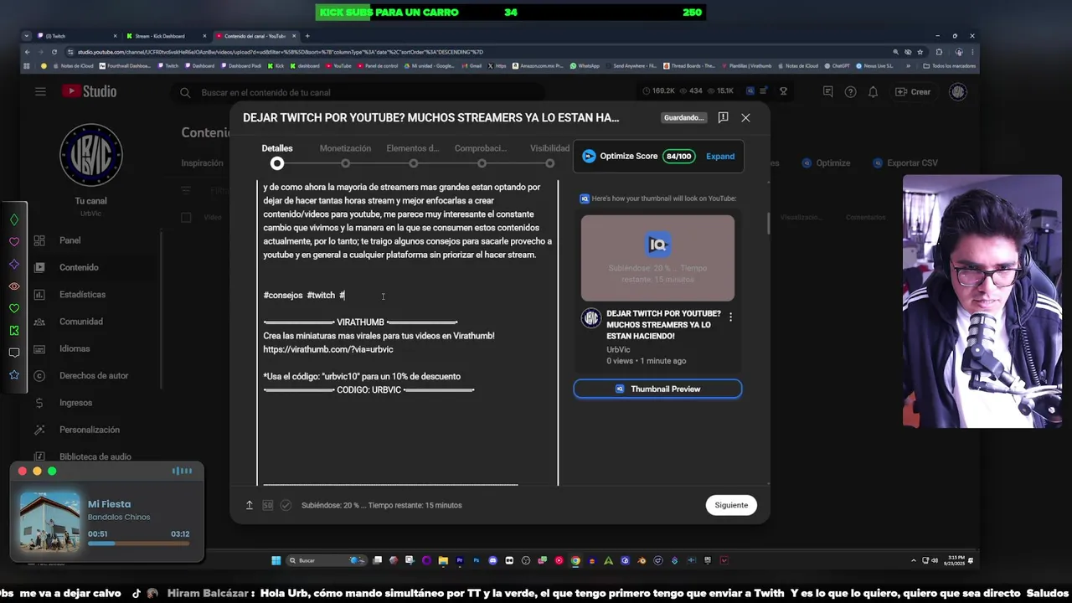Viewport: 1072px width, 603px height.
Task: Click the UrbVic channel logo in sidebar
Action: [x=91, y=155]
